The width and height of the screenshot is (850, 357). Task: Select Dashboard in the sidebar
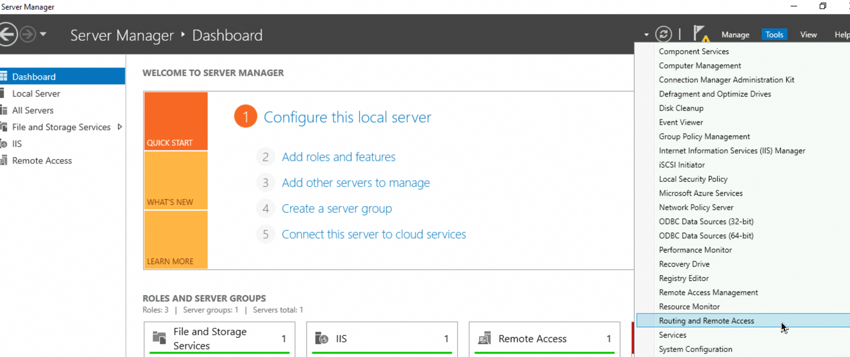pyautogui.click(x=62, y=76)
